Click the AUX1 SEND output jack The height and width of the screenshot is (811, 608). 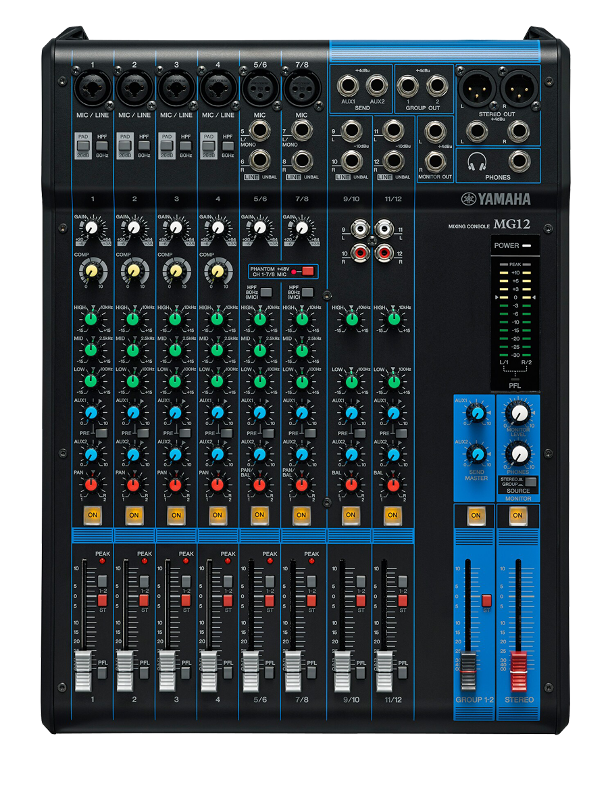click(x=348, y=86)
